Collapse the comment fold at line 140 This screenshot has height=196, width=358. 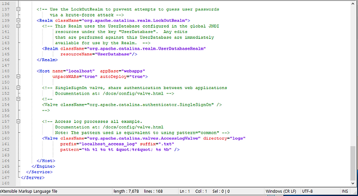(x=18, y=26)
